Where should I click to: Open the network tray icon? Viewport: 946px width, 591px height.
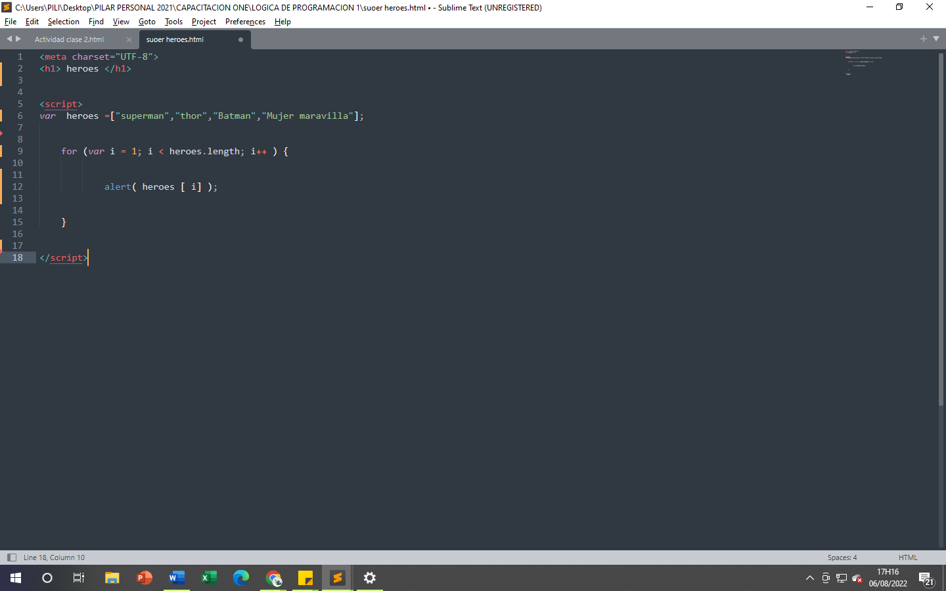(x=842, y=579)
